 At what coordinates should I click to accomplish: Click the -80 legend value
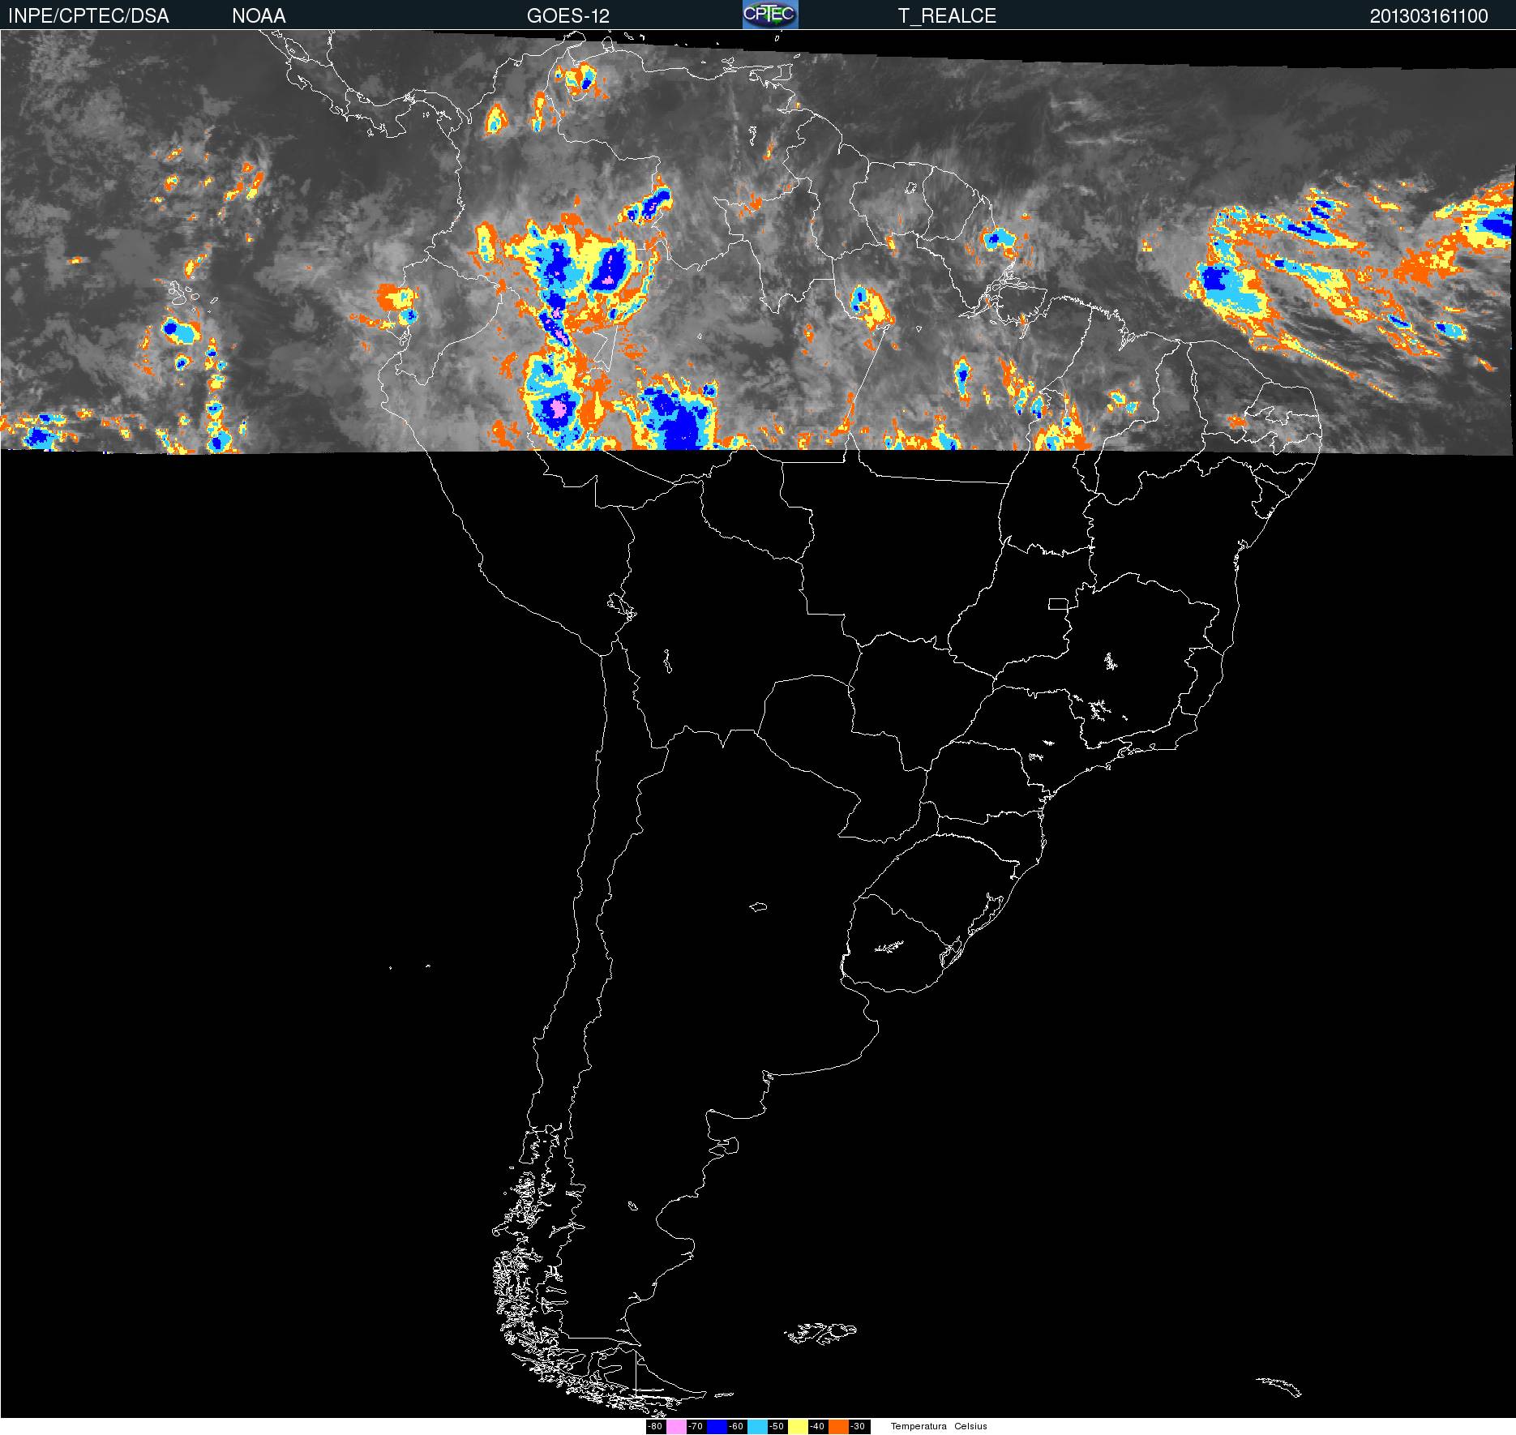[x=655, y=1427]
